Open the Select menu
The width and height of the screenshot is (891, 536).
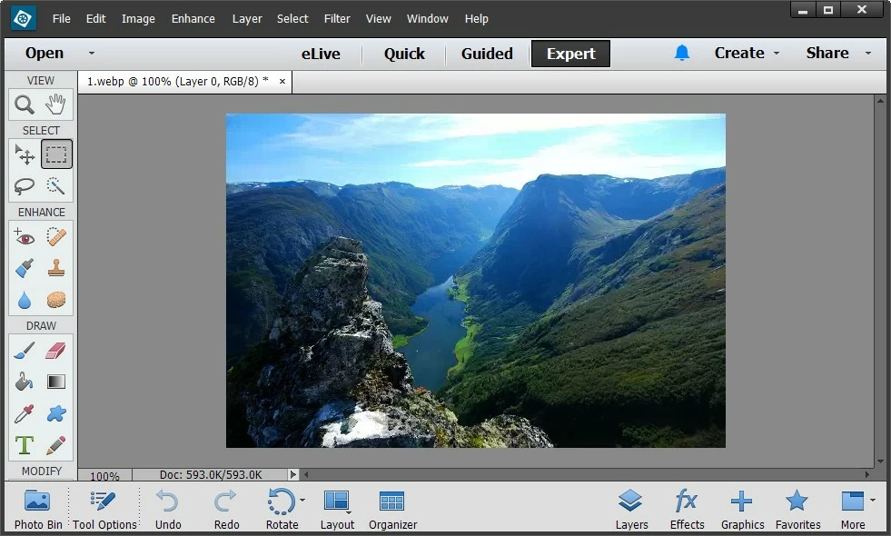pos(292,19)
